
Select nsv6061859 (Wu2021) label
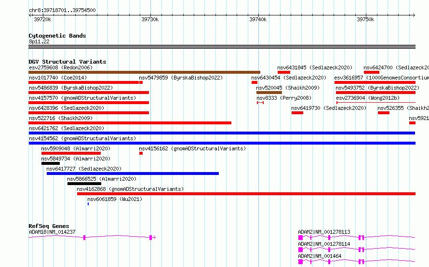pos(115,199)
